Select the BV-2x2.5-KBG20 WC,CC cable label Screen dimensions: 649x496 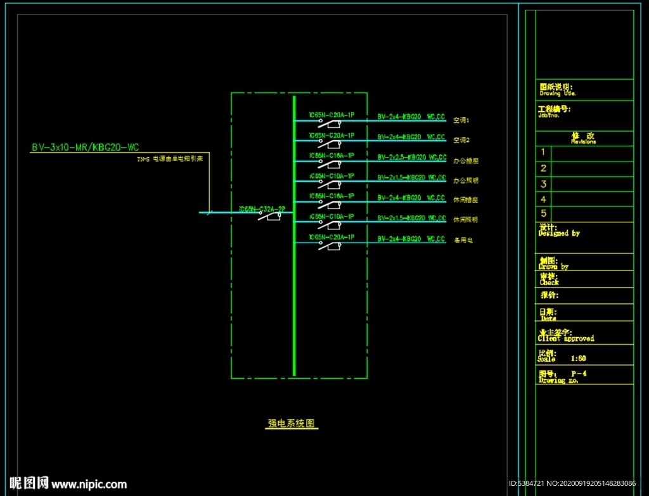[x=412, y=157]
